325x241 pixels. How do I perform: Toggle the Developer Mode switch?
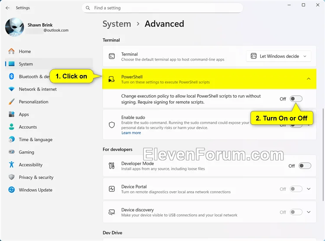tap(305, 166)
